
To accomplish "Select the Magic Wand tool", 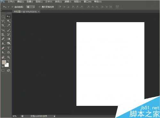I will (9, 21).
